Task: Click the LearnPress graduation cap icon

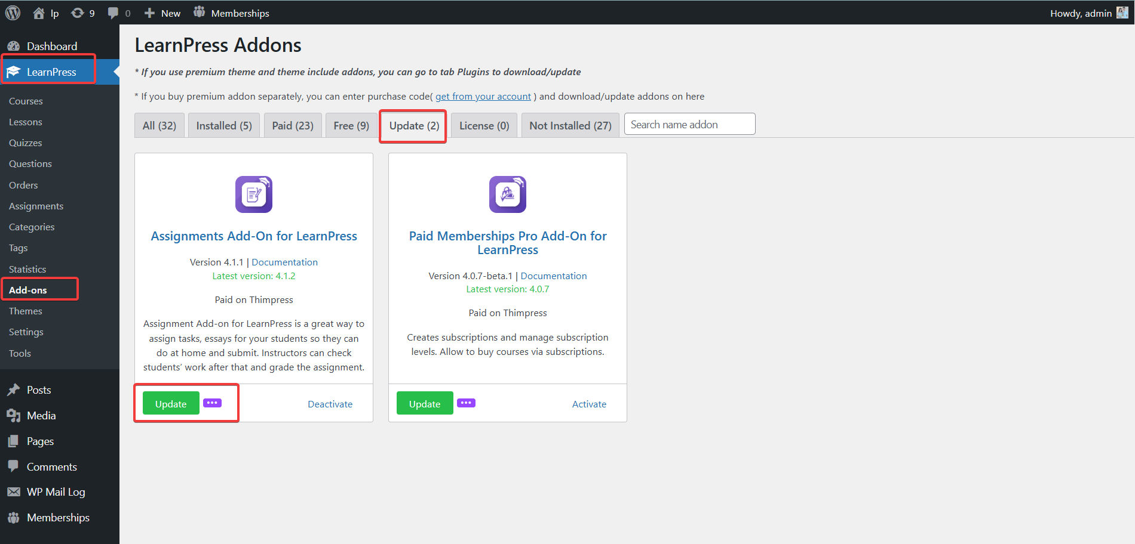Action: click(x=14, y=72)
